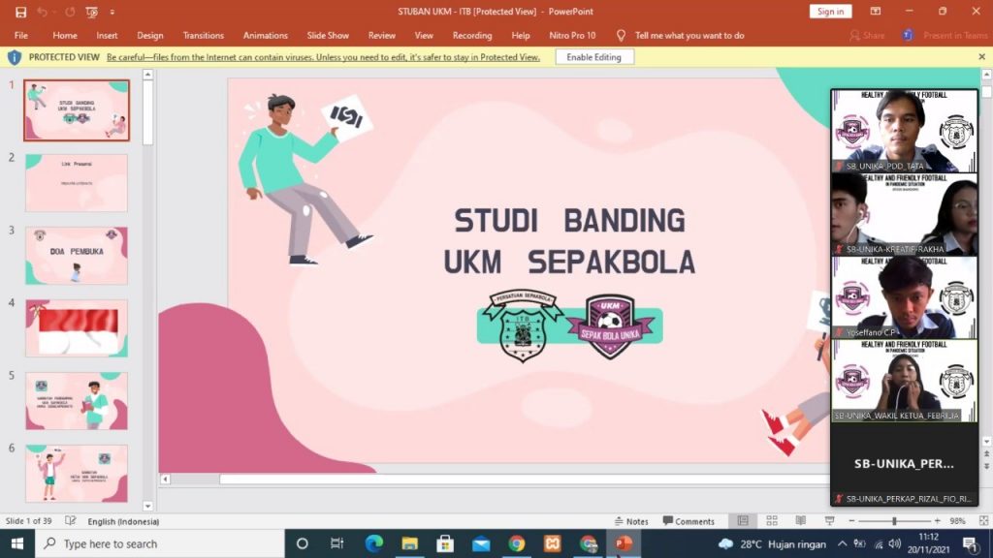Select slide 6 thumbnail
This screenshot has height=558, width=993.
77,473
